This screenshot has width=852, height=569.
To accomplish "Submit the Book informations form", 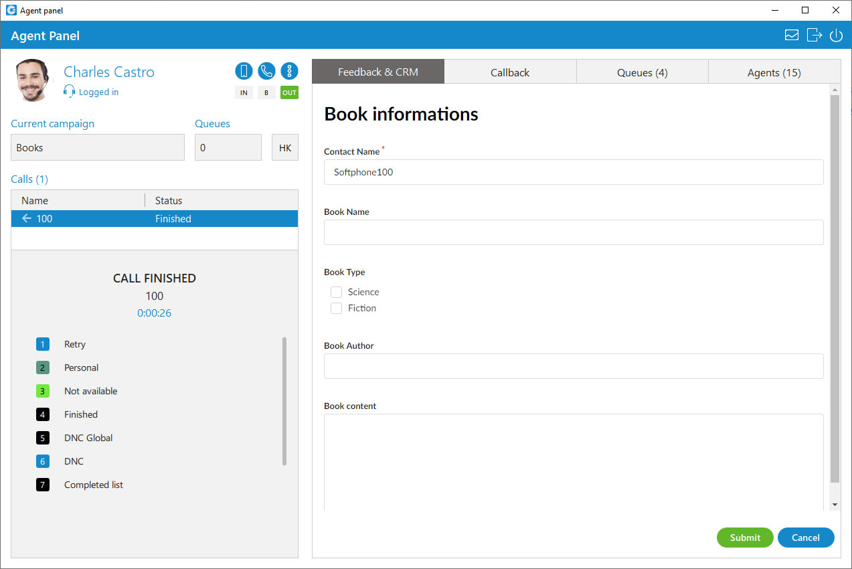I will [x=744, y=538].
